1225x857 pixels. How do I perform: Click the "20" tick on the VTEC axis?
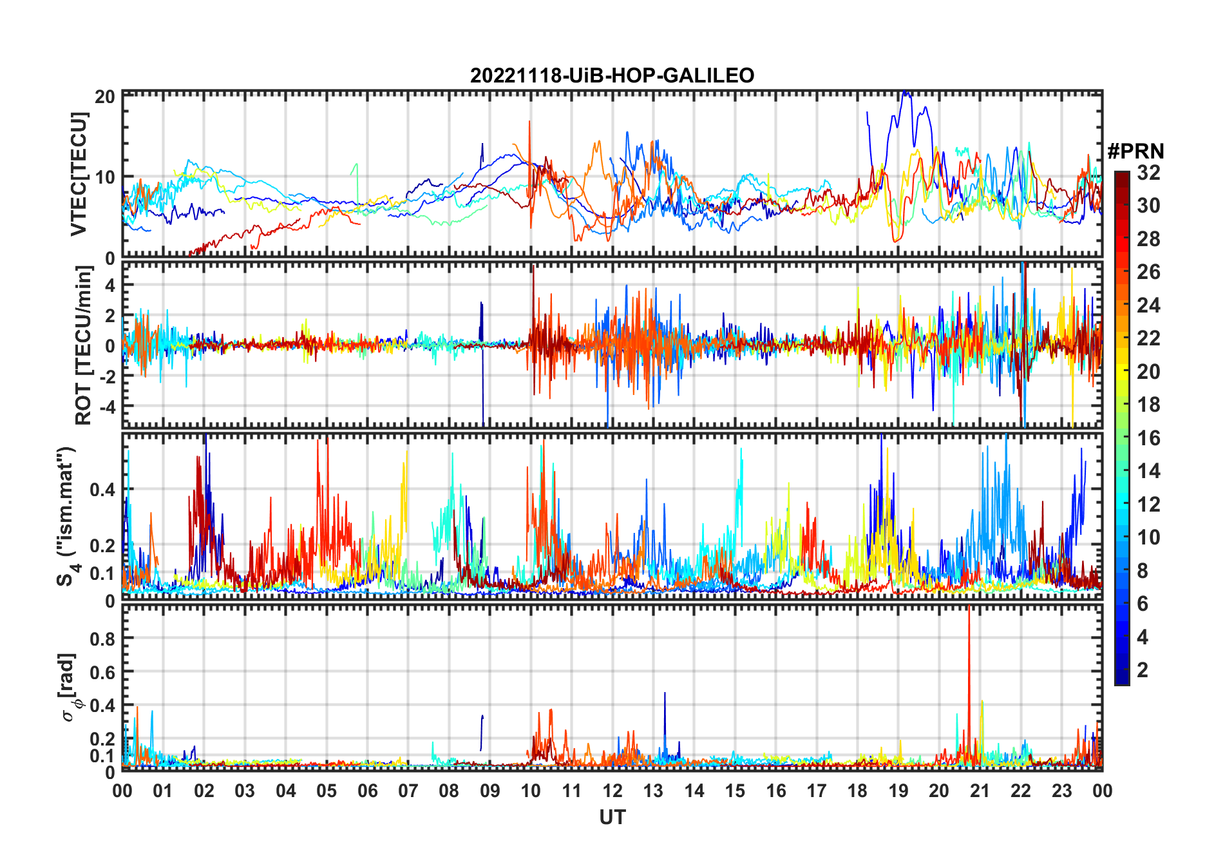click(105, 97)
